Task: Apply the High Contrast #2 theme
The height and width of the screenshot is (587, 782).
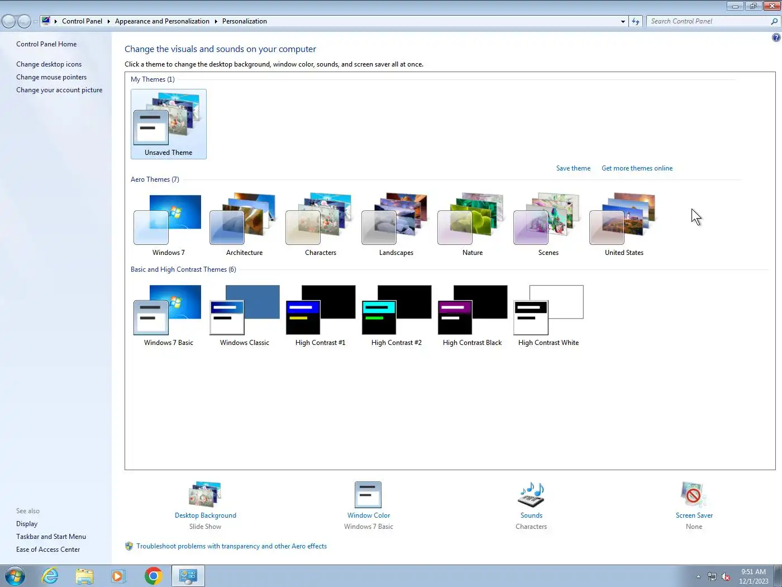Action: (396, 315)
